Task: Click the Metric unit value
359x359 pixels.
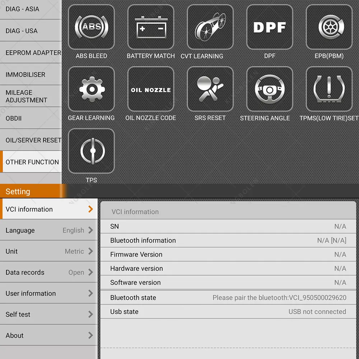Action: pos(74,251)
